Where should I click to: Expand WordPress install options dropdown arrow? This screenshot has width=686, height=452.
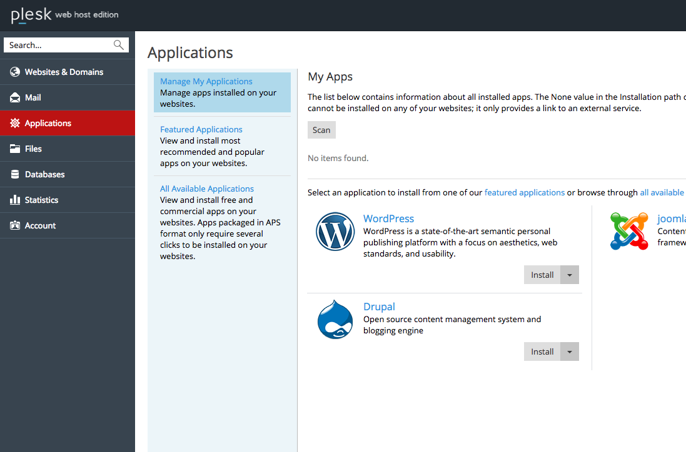click(570, 275)
